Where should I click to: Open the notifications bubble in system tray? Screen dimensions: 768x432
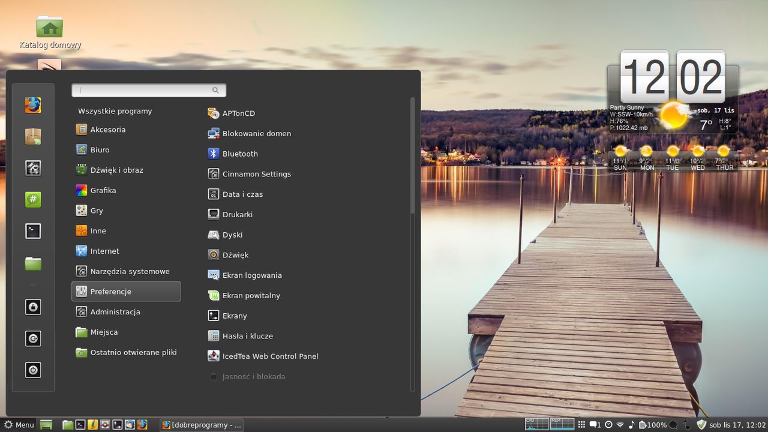(x=595, y=425)
